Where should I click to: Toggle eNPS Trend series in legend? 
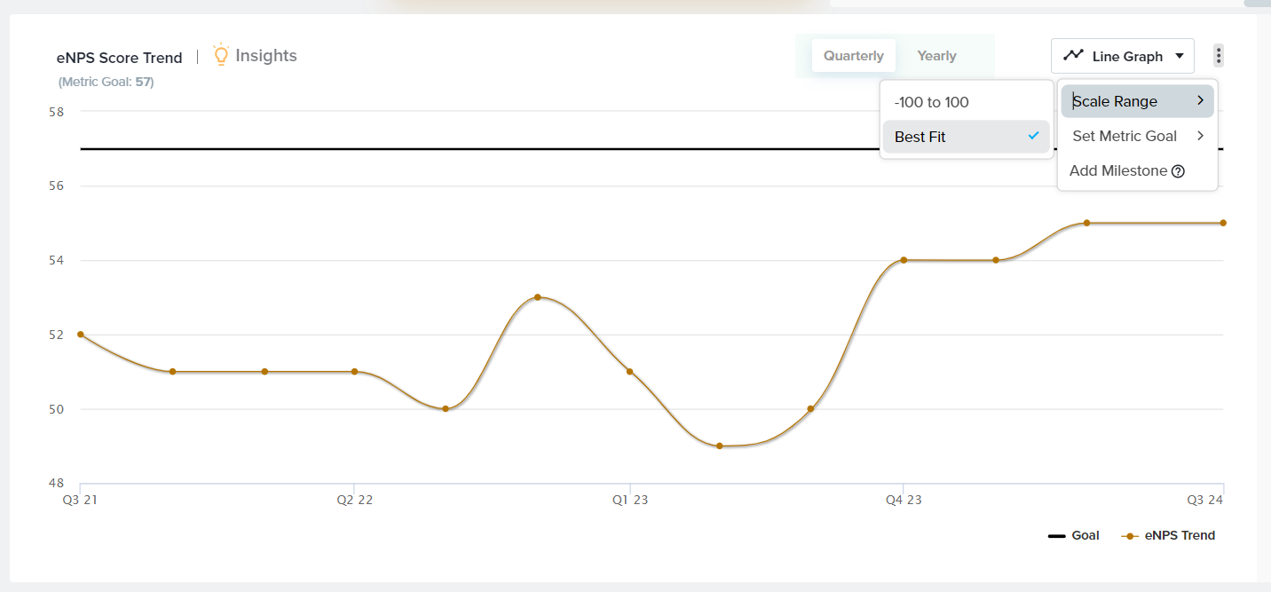tap(1168, 535)
